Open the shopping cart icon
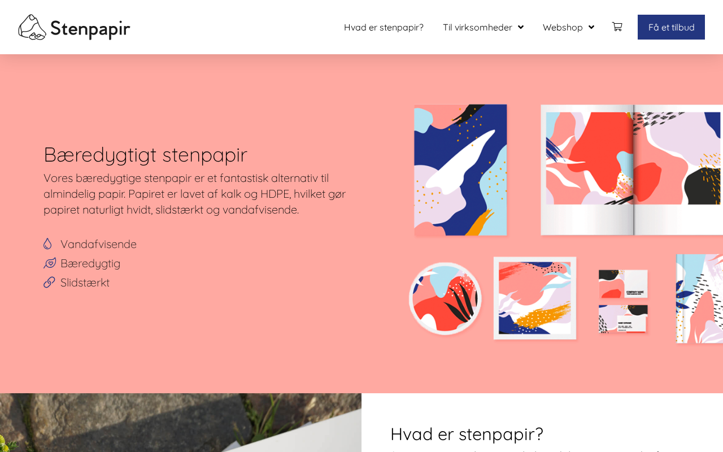723x452 pixels. pos(617,27)
